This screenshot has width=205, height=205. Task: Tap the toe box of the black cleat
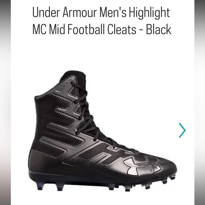166,167
